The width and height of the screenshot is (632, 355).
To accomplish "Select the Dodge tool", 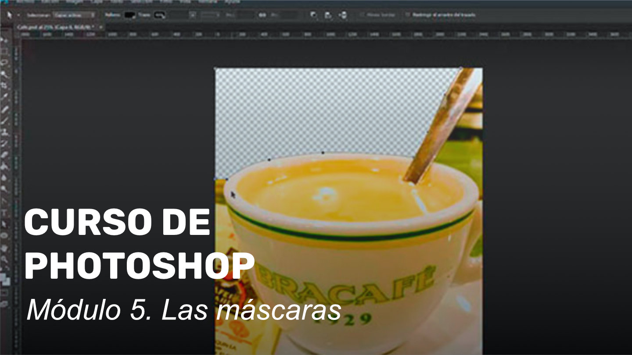I will (5, 188).
